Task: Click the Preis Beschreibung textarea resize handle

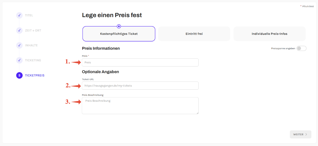Action: pyautogui.click(x=197, y=113)
